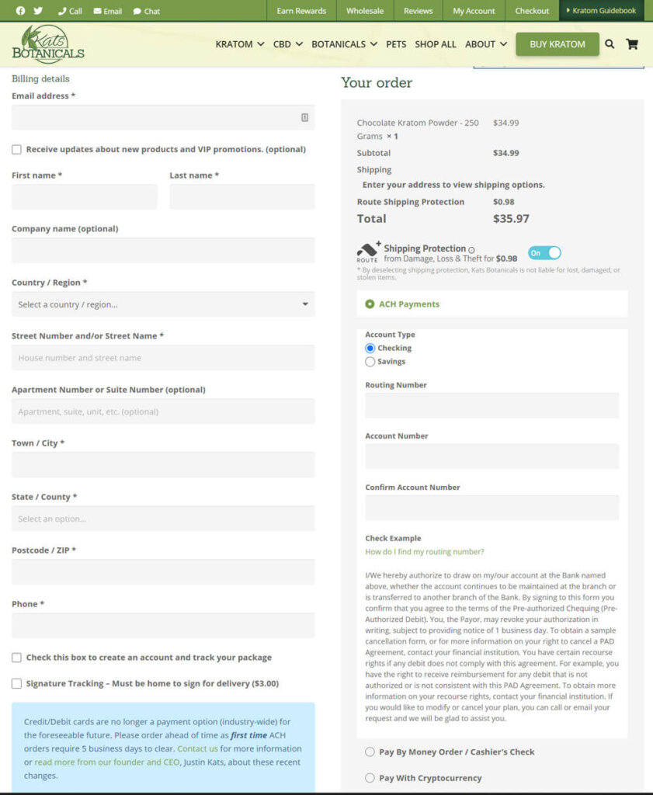Tick the VIP promotions updates checkbox
The height and width of the screenshot is (795, 653).
tap(17, 149)
